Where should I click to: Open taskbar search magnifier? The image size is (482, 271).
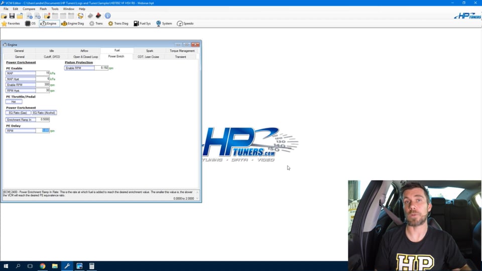[x=18, y=266]
